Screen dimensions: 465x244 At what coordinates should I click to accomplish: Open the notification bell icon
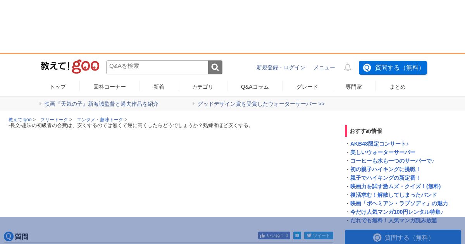click(348, 67)
